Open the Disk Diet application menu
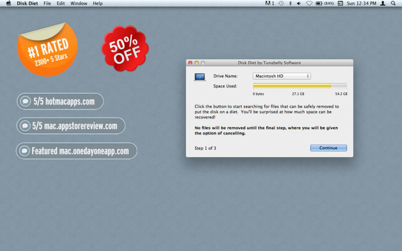This screenshot has height=251, width=402. (27, 4)
